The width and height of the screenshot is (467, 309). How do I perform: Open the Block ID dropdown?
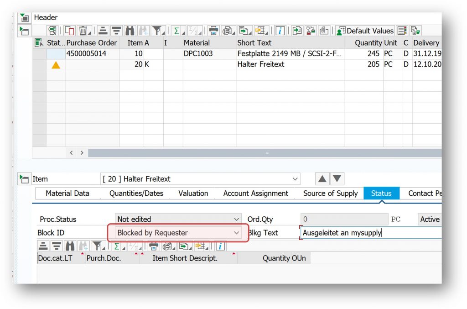pos(178,233)
